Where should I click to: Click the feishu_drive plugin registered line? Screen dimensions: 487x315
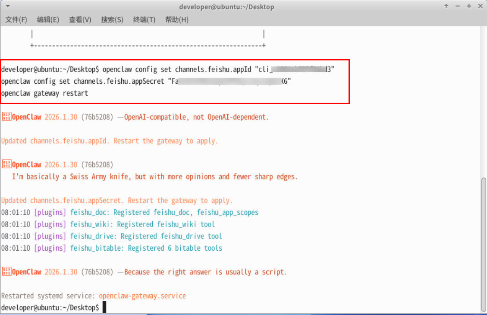coord(112,236)
